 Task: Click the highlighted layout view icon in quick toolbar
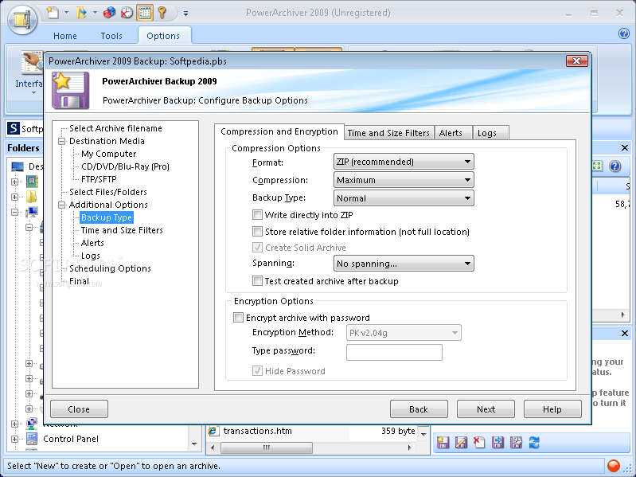point(145,13)
